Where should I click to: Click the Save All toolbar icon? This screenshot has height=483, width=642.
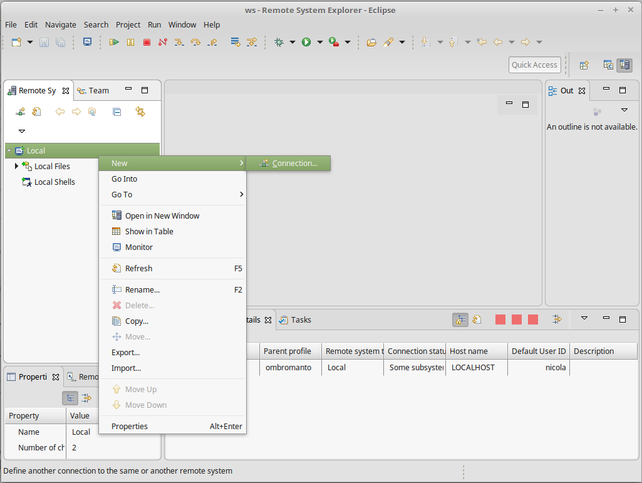click(60, 42)
